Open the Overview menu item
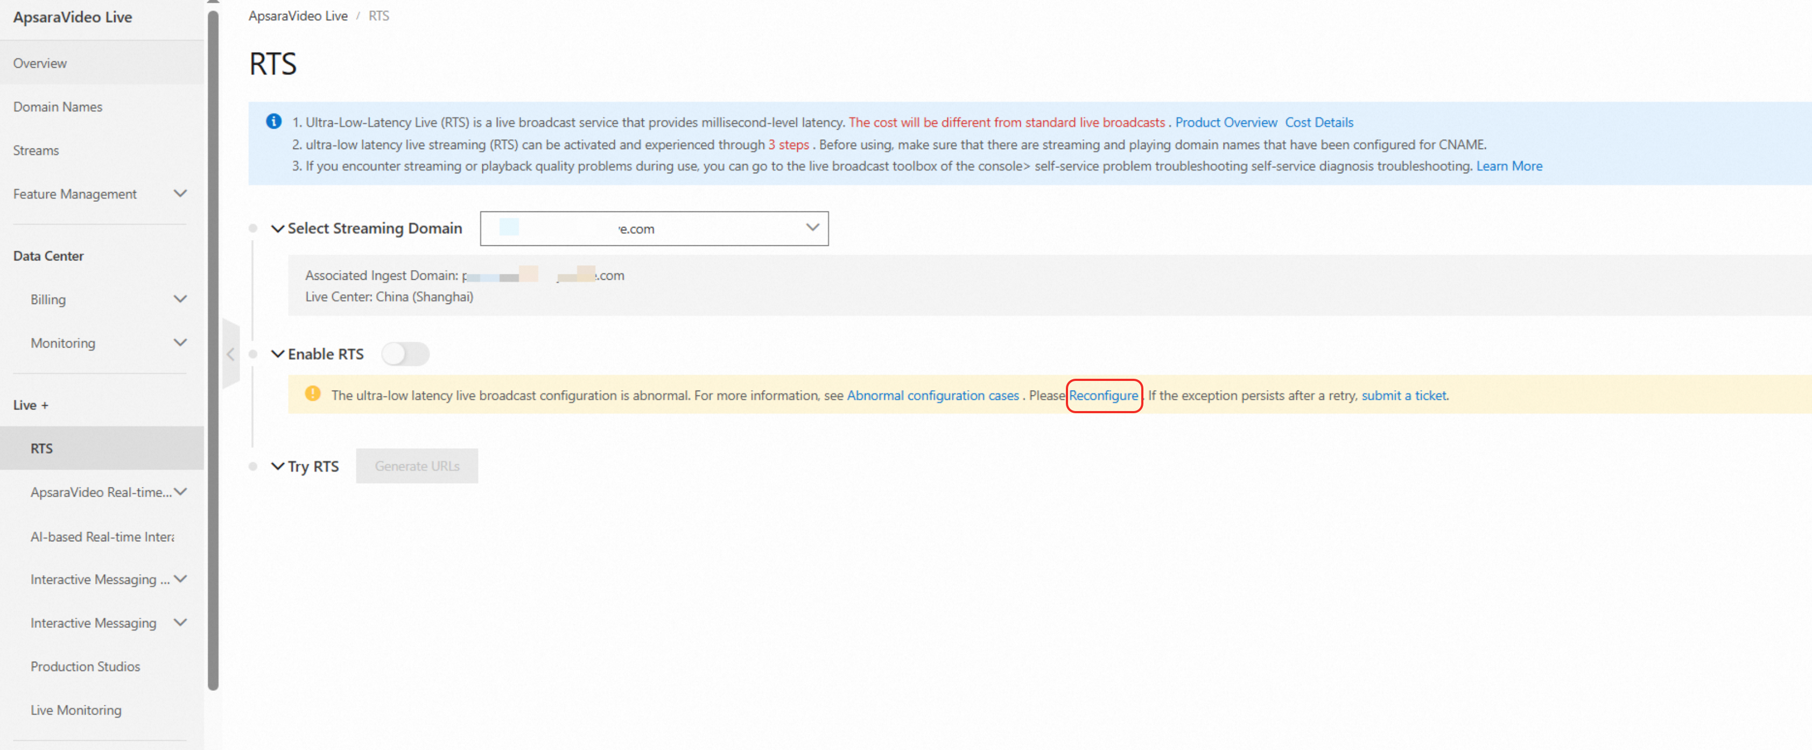1812x750 pixels. click(40, 63)
